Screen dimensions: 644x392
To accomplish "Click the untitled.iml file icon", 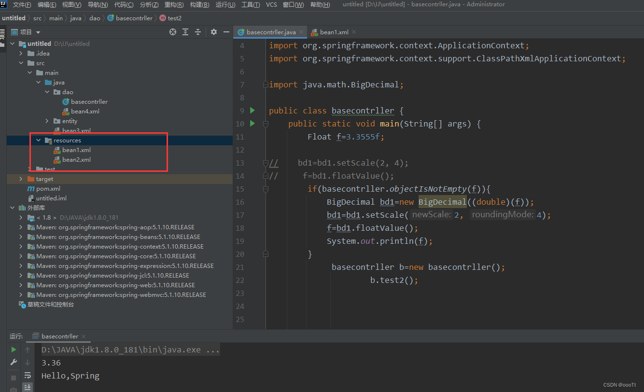I will 31,198.
